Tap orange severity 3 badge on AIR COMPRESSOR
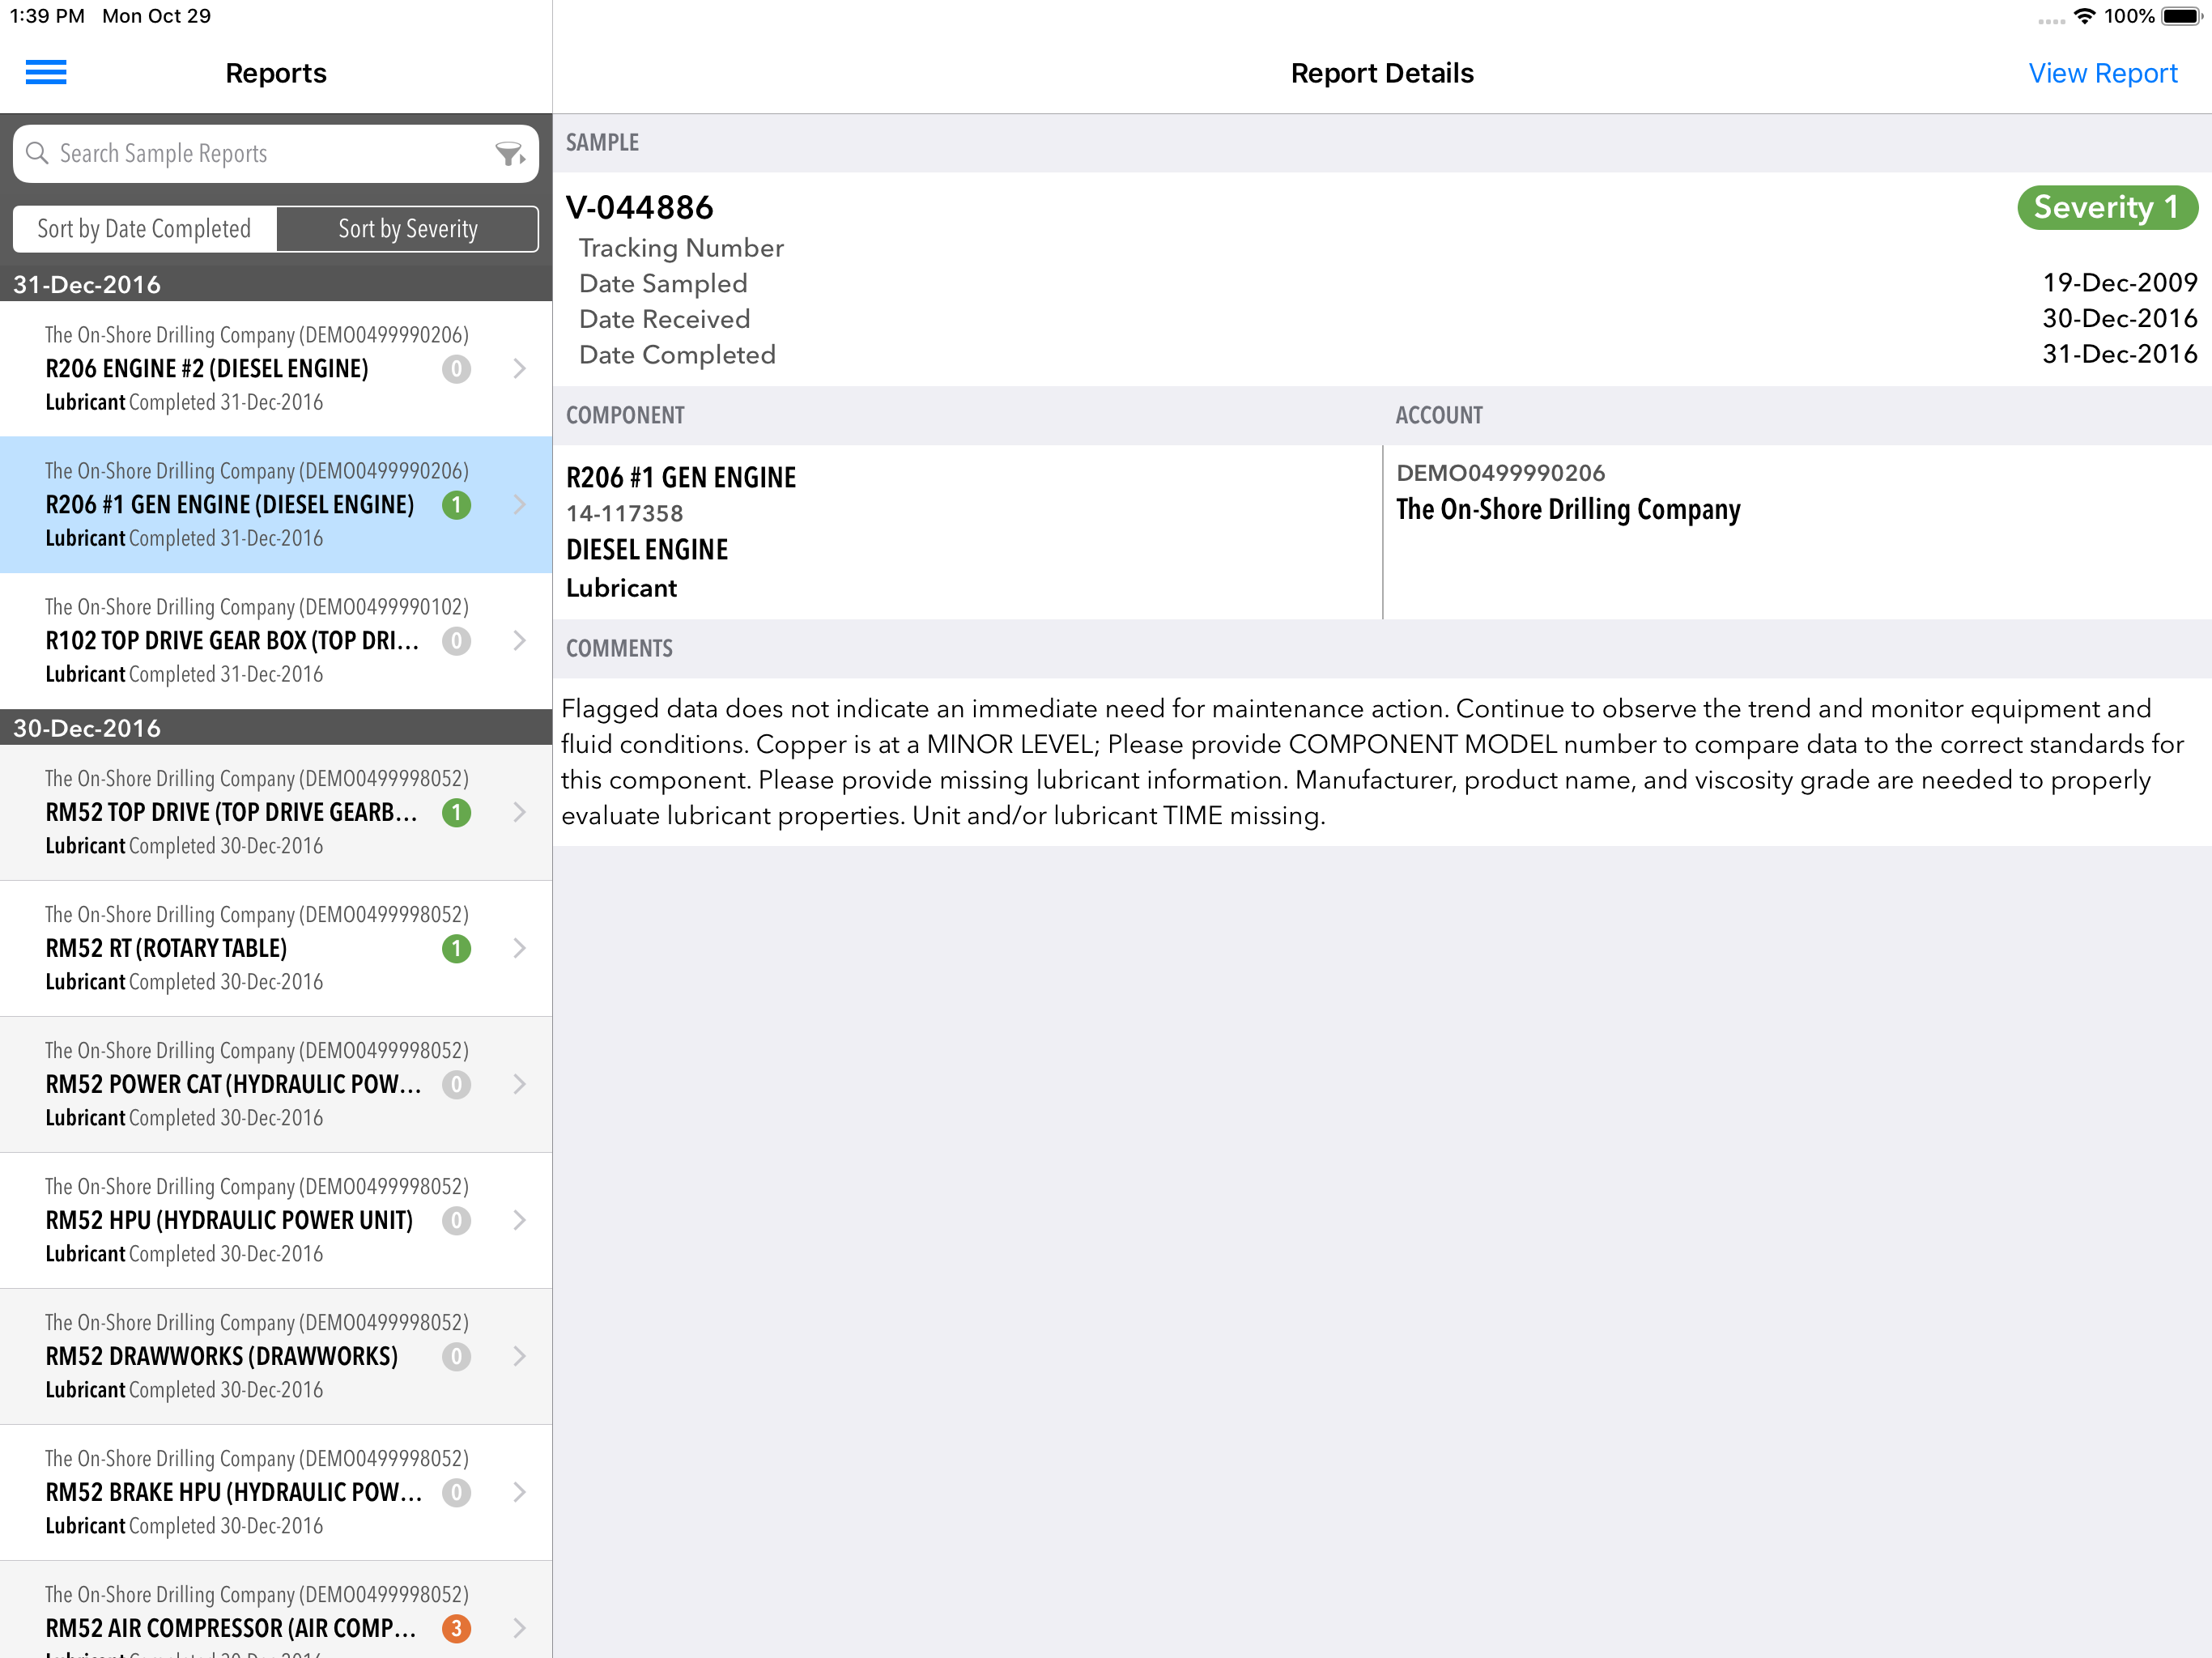 coord(456,1628)
